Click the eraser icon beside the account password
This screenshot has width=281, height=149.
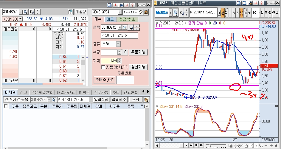coord(141,12)
